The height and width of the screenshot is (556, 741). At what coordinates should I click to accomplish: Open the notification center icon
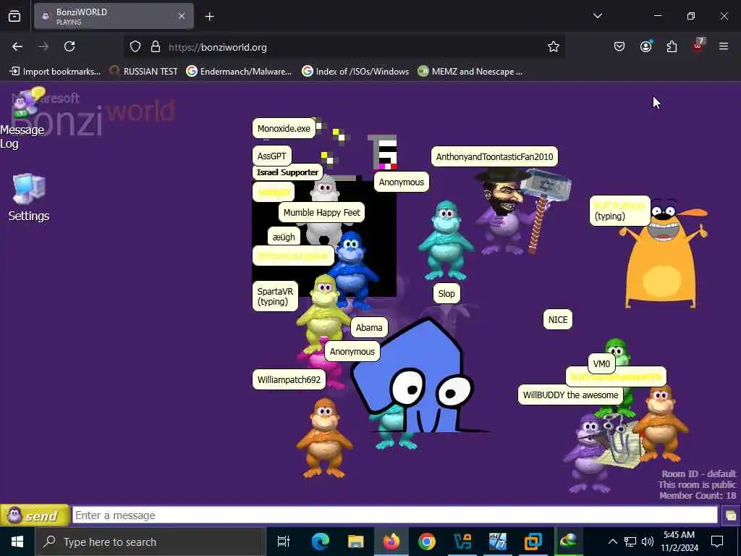(x=717, y=542)
